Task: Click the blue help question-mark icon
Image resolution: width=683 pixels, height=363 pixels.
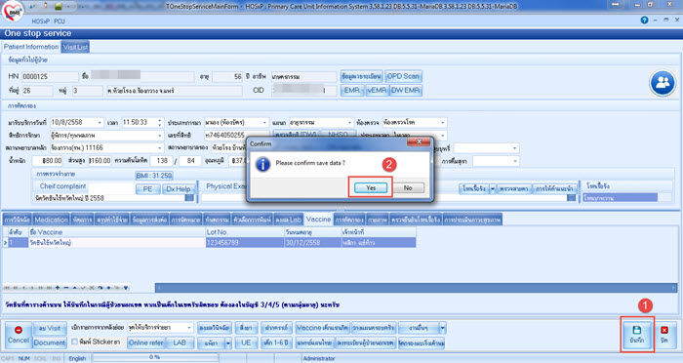Action: [644, 20]
